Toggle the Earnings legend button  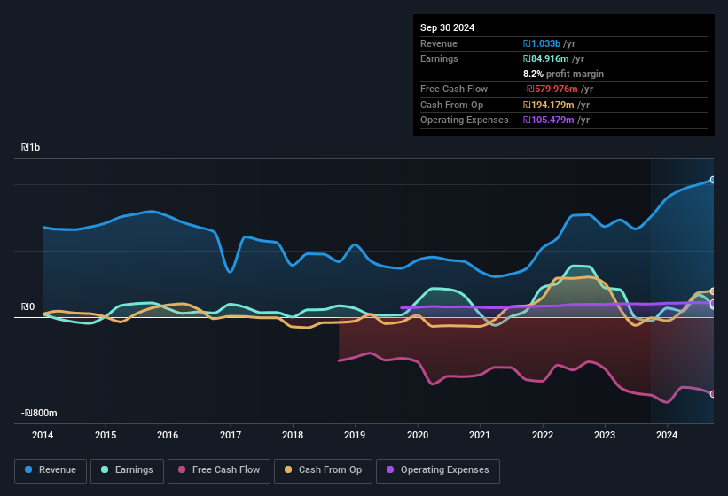click(x=127, y=470)
